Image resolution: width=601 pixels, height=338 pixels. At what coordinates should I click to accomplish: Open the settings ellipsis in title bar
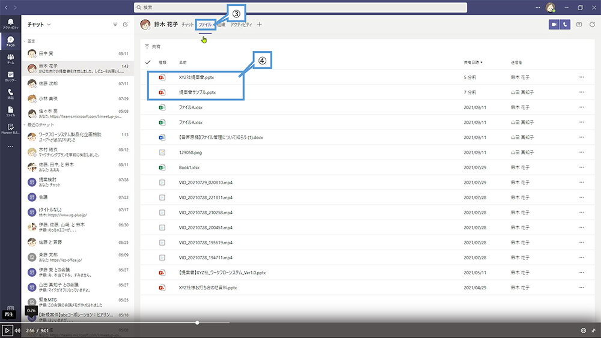coord(538,7)
